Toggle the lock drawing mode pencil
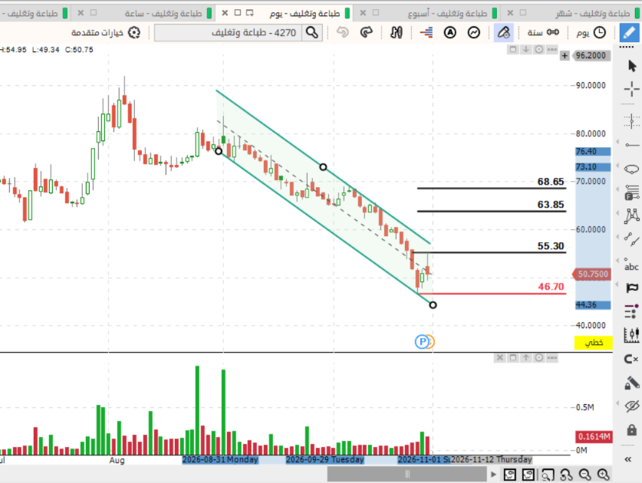Image resolution: width=642 pixels, height=483 pixels. click(632, 383)
